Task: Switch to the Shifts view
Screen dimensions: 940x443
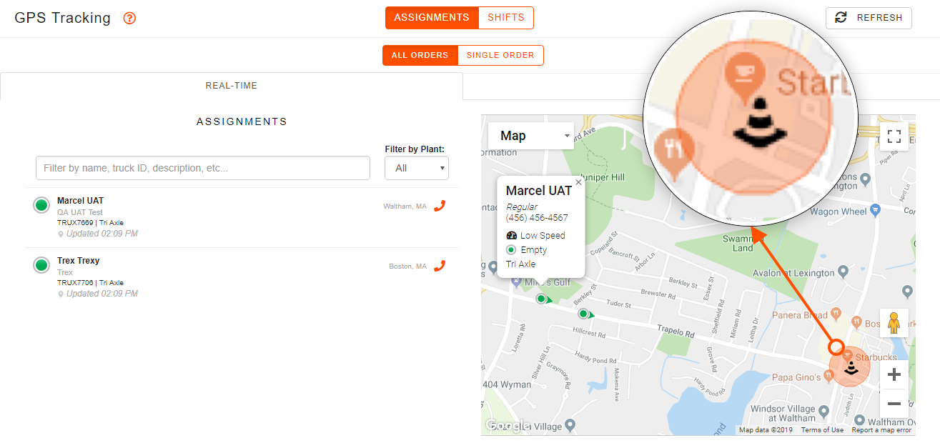Action: (x=506, y=18)
